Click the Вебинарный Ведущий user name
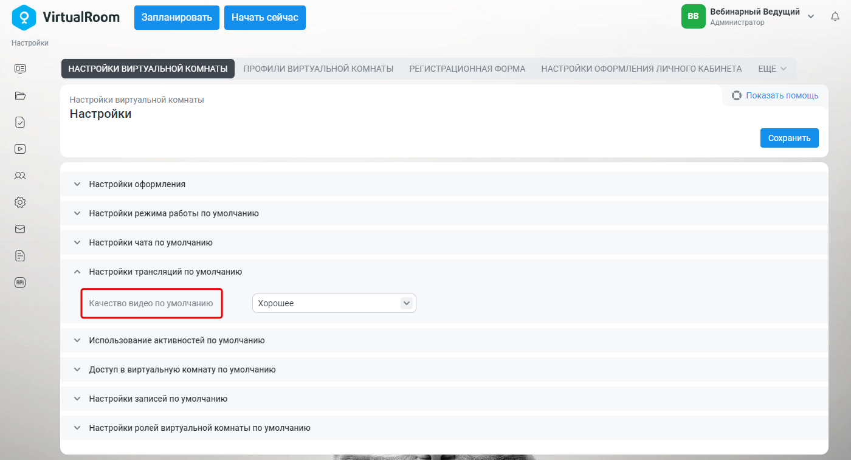Viewport: 851px width, 460px height. coord(755,12)
